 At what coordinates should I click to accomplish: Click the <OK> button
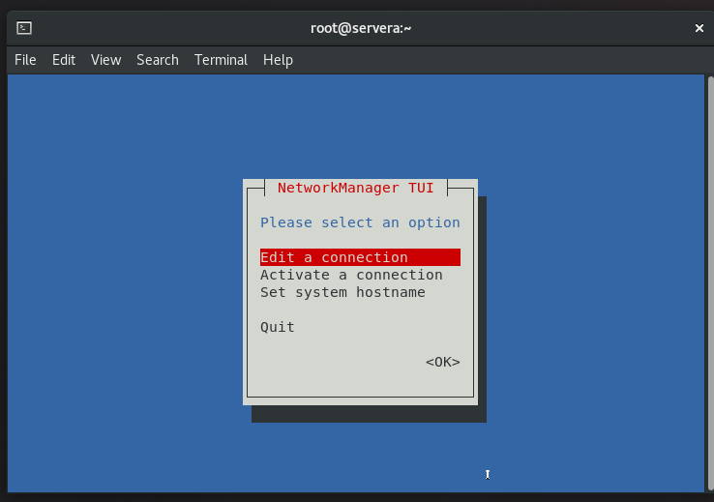pyautogui.click(x=442, y=362)
